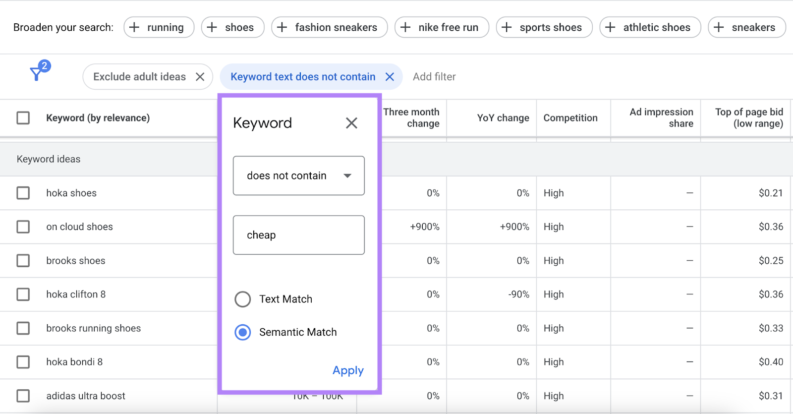Image resolution: width=793 pixels, height=414 pixels.
Task: Click the $0.21 bid for hoka shoes
Action: pyautogui.click(x=771, y=193)
